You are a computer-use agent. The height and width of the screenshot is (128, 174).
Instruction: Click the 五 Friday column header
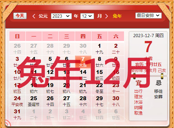pyautogui.click(x=100, y=36)
